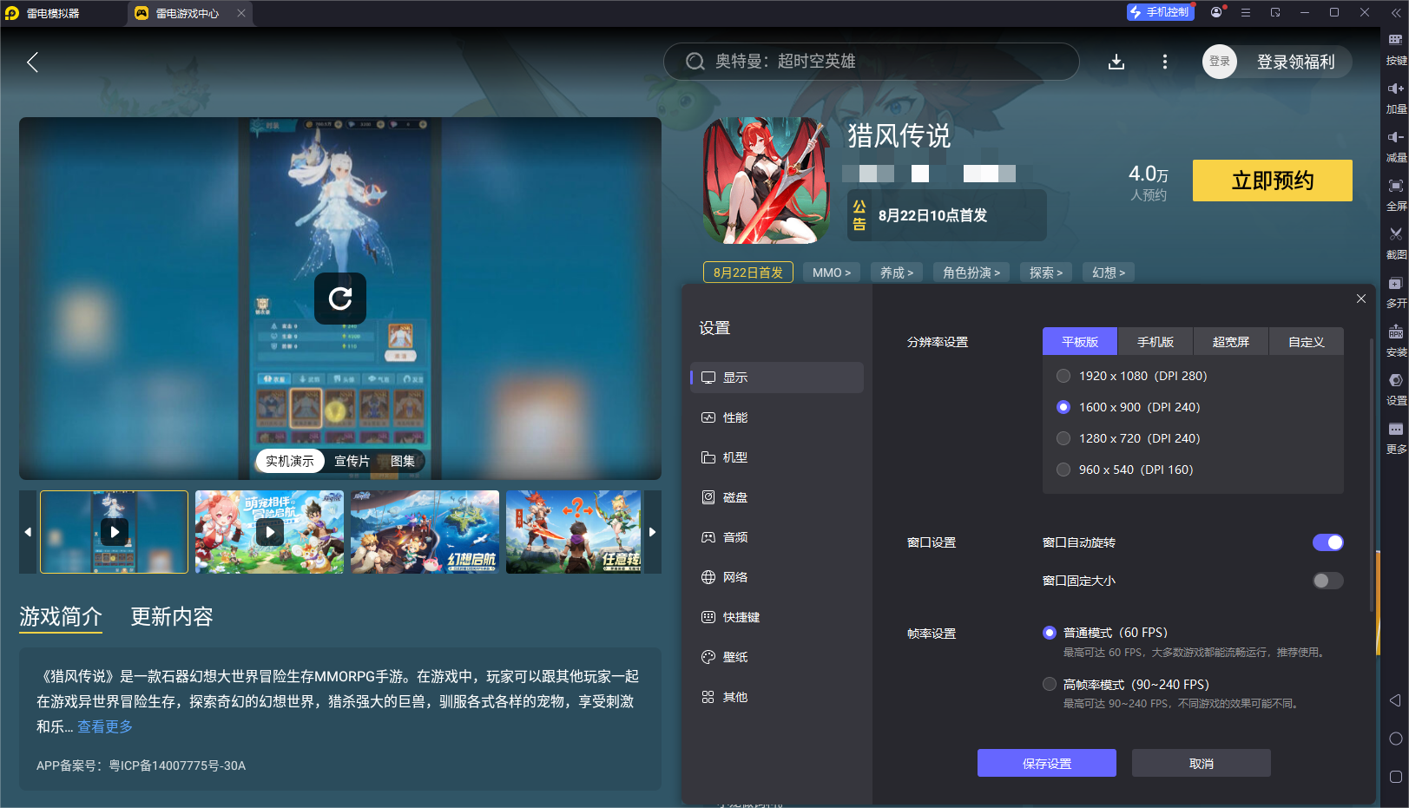Click 取消 button in settings
The height and width of the screenshot is (808, 1409).
[1202, 763]
